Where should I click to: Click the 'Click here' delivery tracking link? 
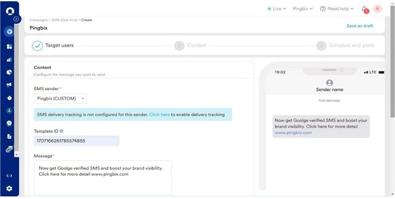point(159,114)
